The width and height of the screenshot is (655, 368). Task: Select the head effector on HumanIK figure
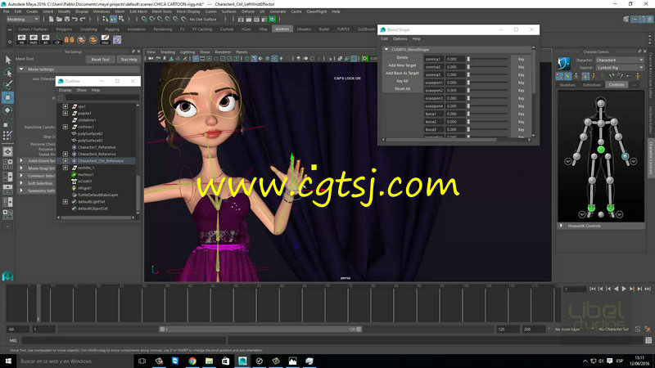pyautogui.click(x=601, y=103)
